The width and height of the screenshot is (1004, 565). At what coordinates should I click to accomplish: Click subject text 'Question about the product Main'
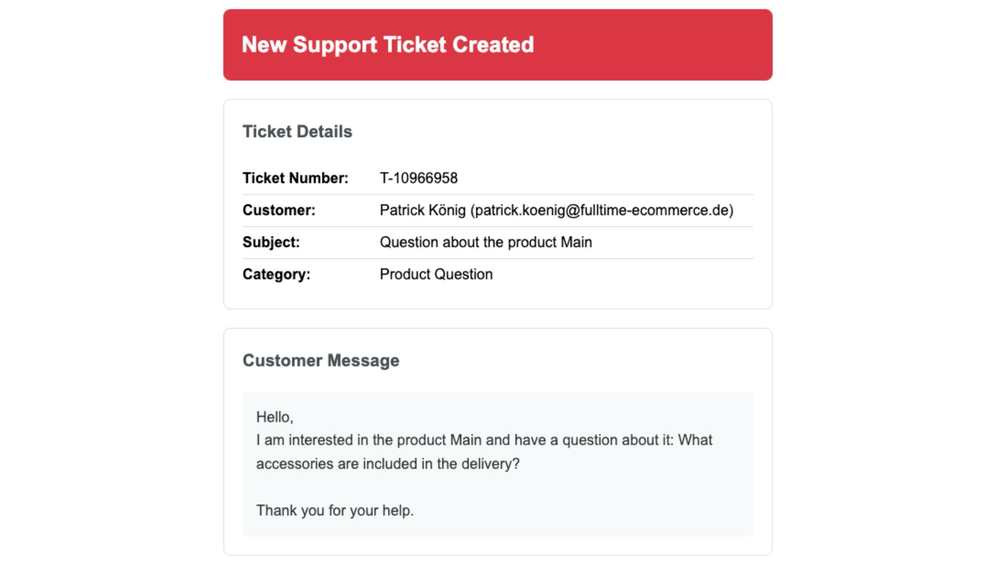[x=485, y=242]
